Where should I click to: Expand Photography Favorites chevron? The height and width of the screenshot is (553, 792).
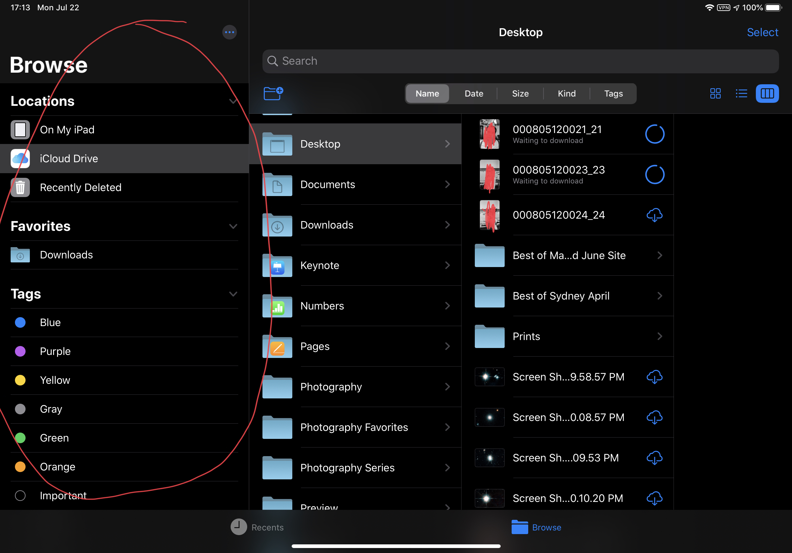447,427
